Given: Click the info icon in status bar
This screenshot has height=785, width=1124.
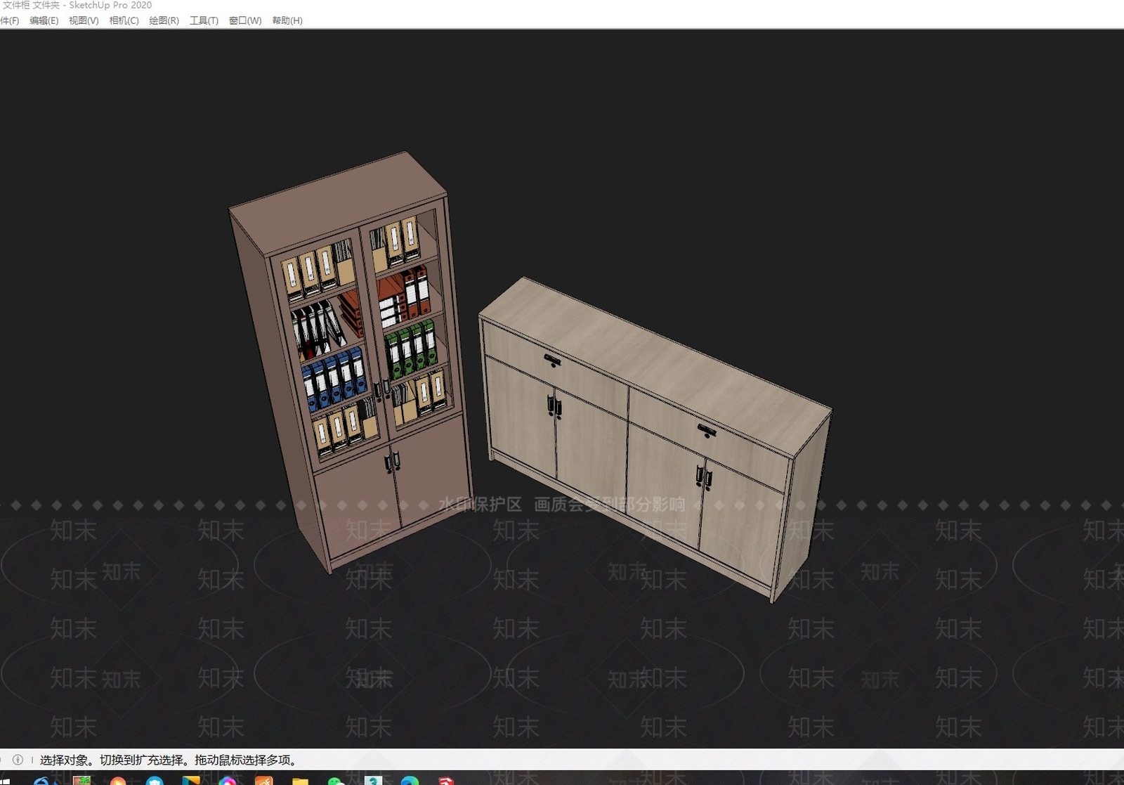Looking at the screenshot, I should click(x=18, y=760).
